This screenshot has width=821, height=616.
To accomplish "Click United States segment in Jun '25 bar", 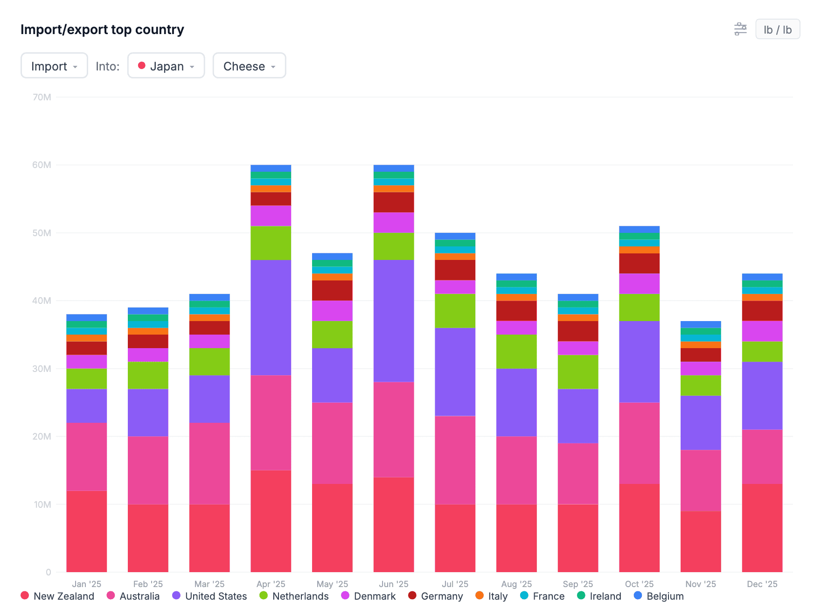I will click(x=394, y=321).
